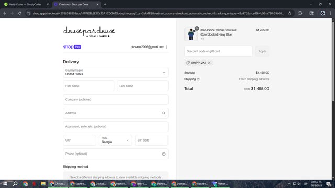The image size is (335, 188).
Task: Go back with the browser back arrow
Action: coord(5,13)
